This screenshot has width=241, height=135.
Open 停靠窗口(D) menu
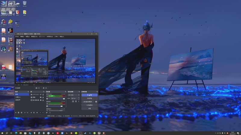pyautogui.click(x=34, y=37)
